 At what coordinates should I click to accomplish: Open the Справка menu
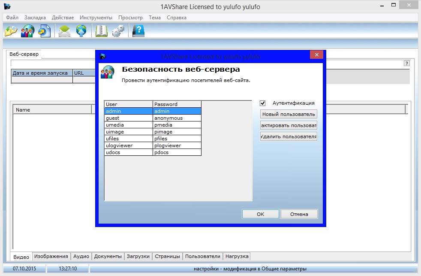[x=176, y=18]
